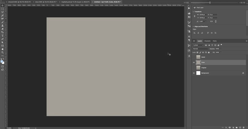Select the Rectangular Marquee tool

tap(2, 9)
